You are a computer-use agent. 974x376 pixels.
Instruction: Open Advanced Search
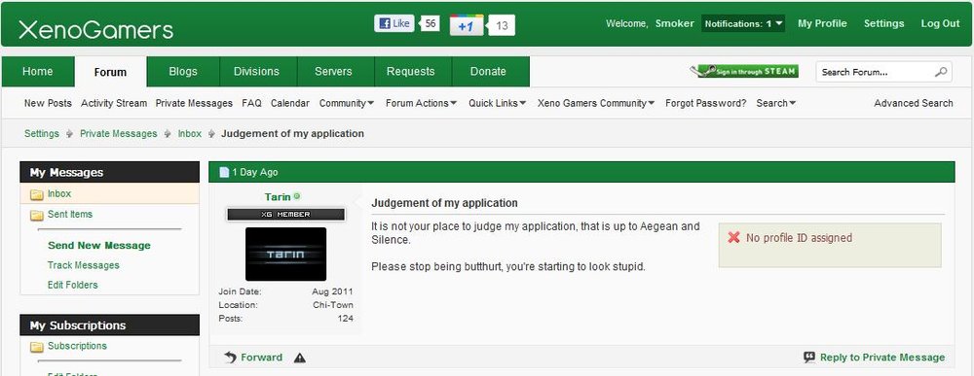(914, 103)
